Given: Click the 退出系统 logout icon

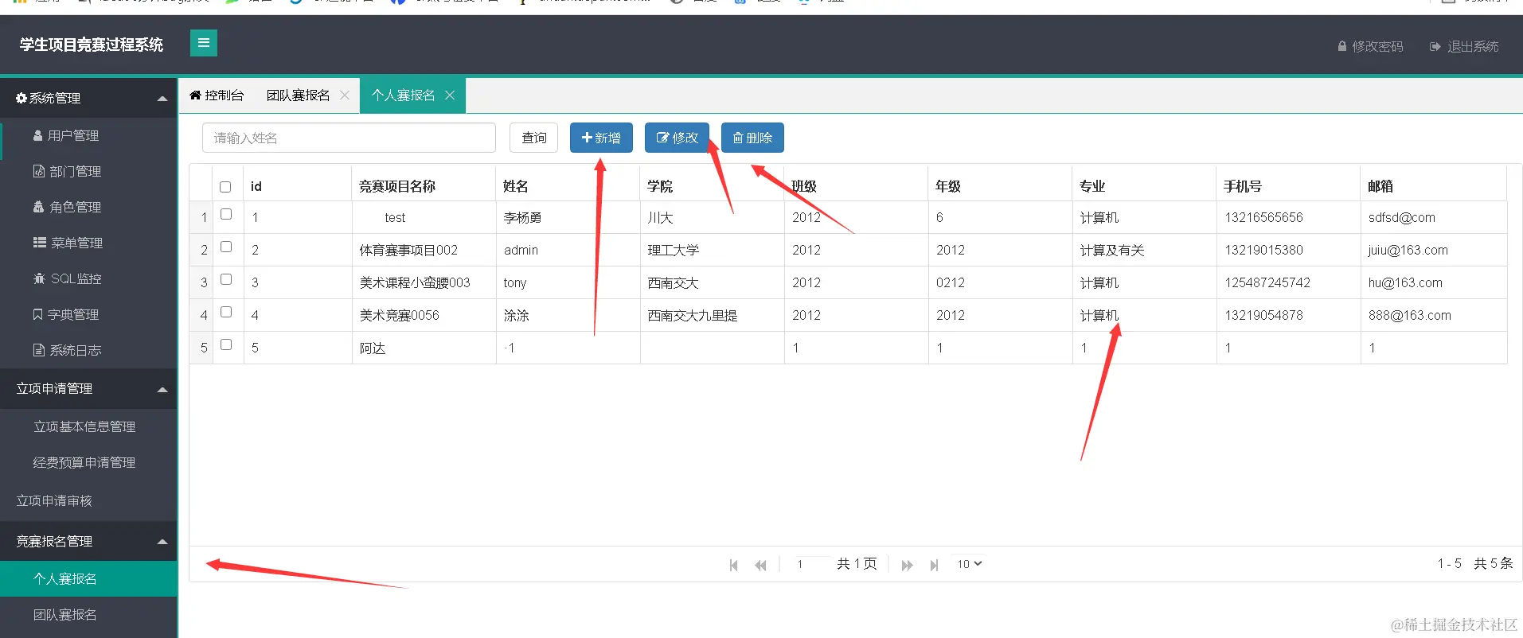Looking at the screenshot, I should (x=1435, y=46).
